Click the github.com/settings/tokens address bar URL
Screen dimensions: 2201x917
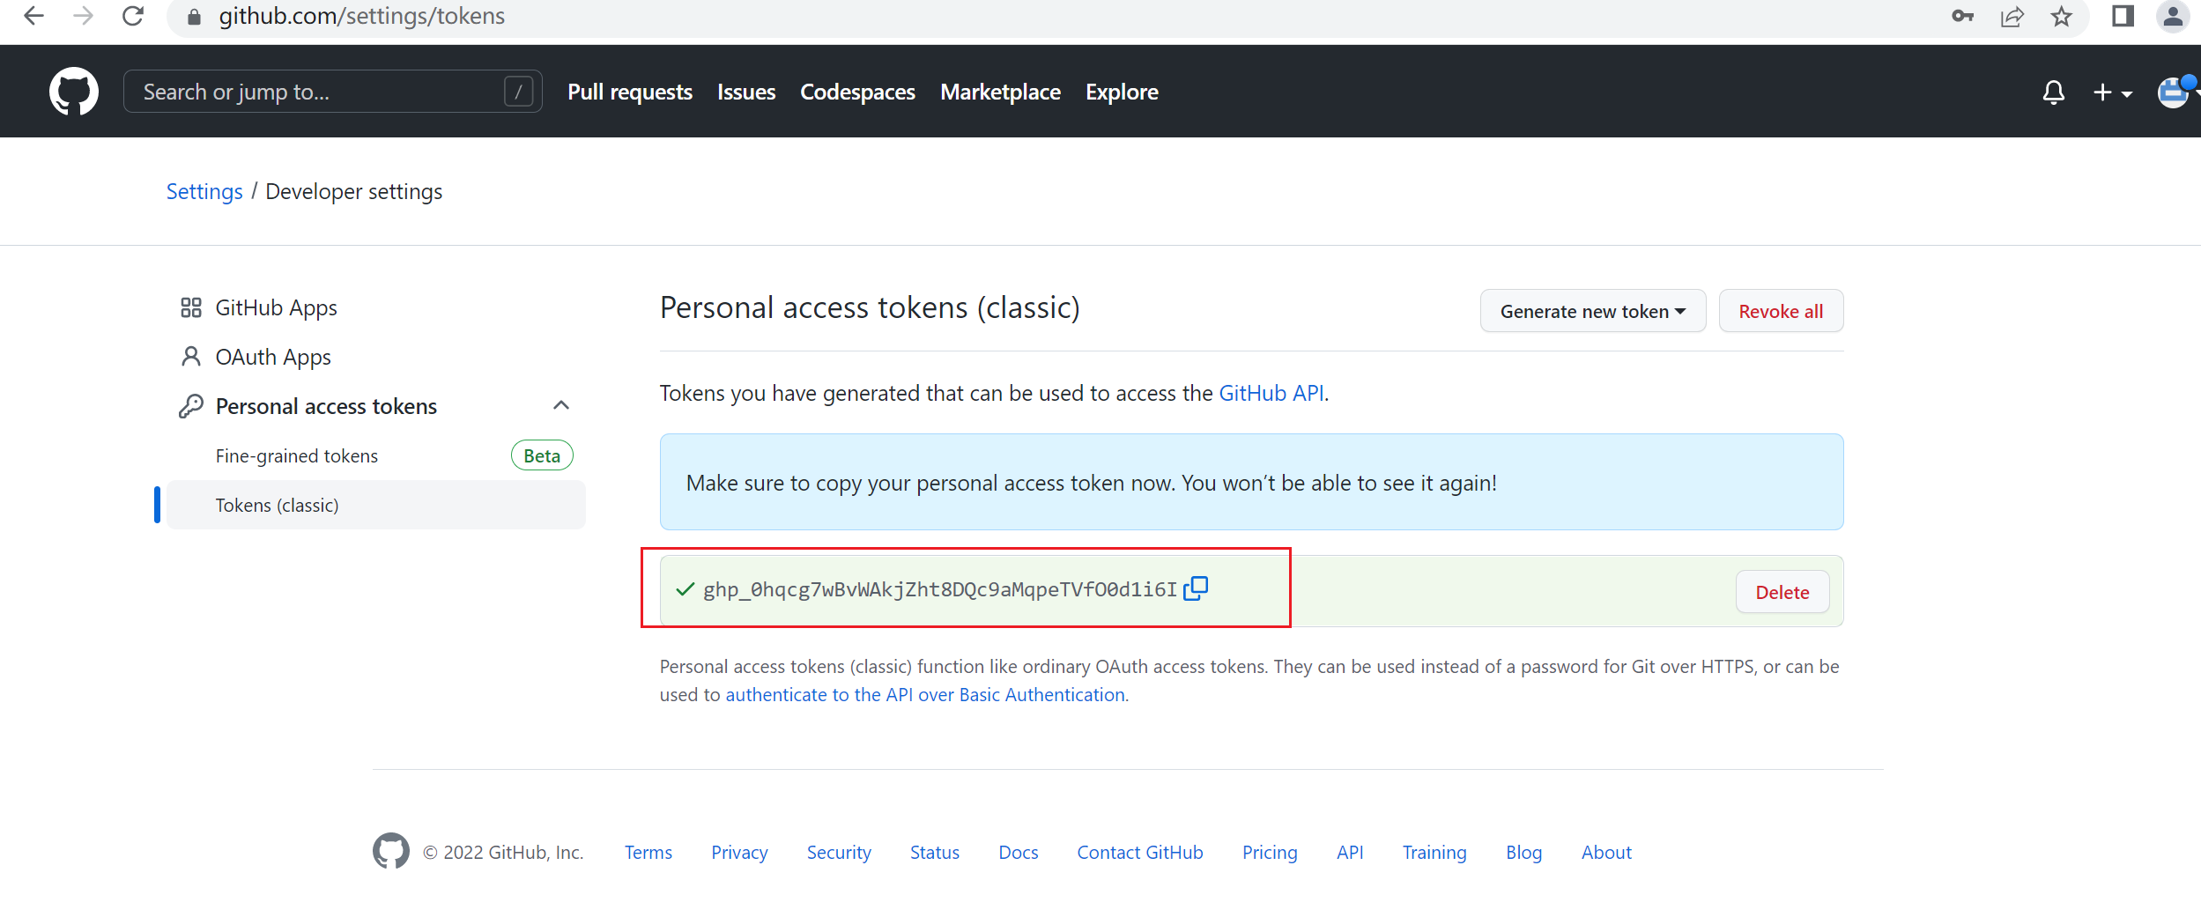(x=362, y=16)
